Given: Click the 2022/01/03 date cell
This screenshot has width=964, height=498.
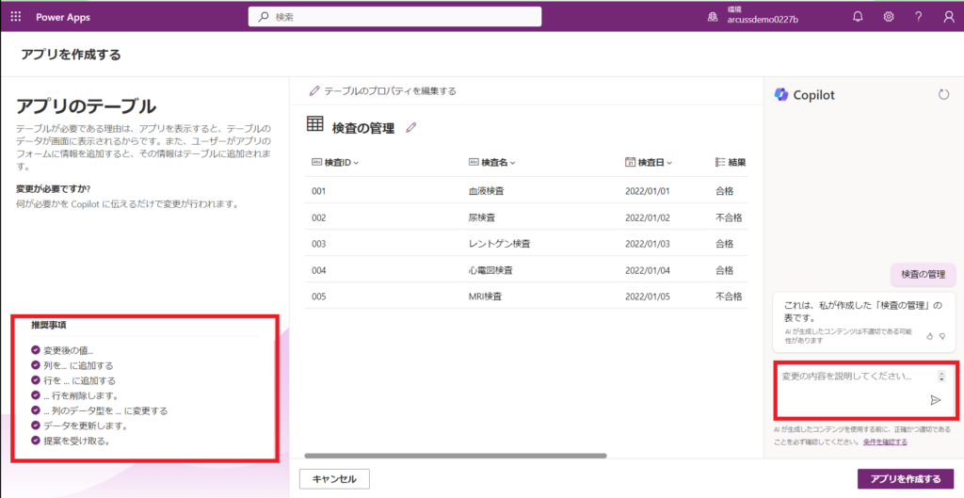Looking at the screenshot, I should click(x=648, y=244).
